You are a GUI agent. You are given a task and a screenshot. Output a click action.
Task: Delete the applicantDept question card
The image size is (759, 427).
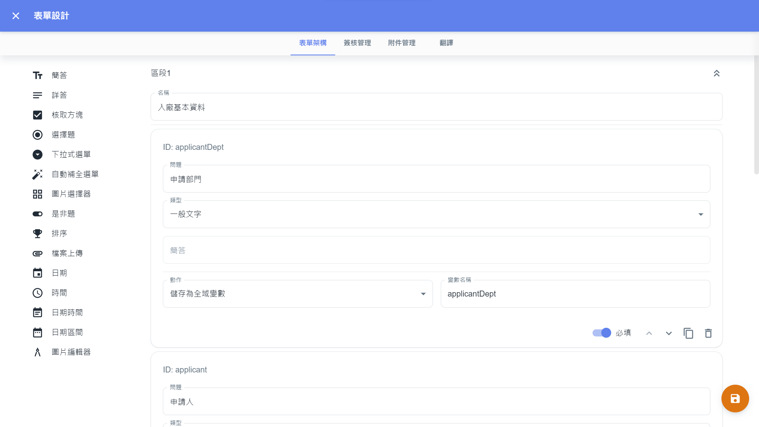pyautogui.click(x=708, y=333)
